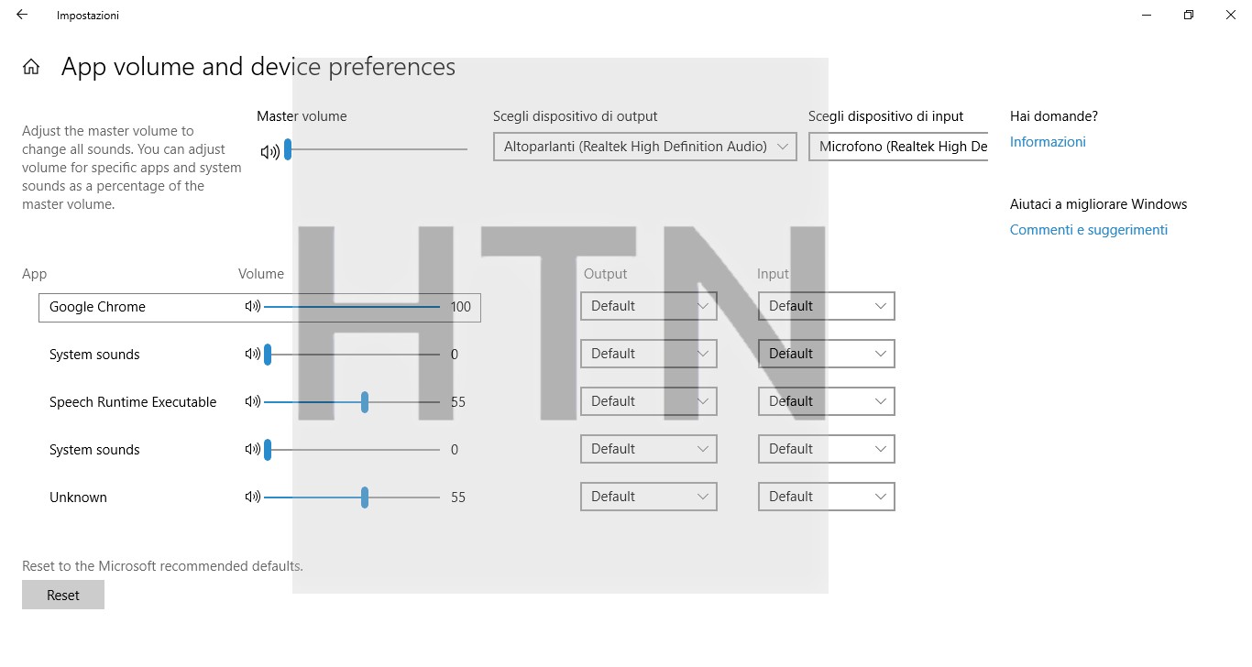The width and height of the screenshot is (1252, 667).
Task: Click speaker icon of second System sounds
Action: 253,449
